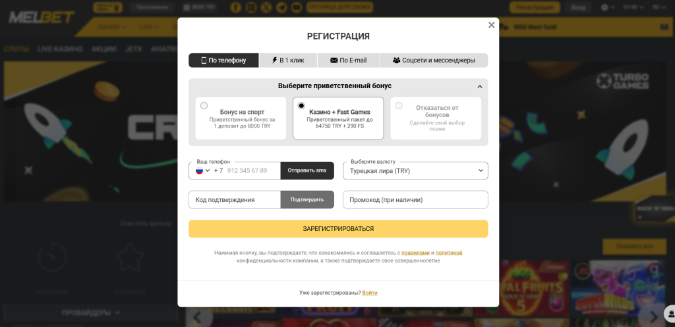Image resolution: width=675 pixels, height=327 pixels.
Task: Open the Telegram social icon
Action: coord(281,7)
